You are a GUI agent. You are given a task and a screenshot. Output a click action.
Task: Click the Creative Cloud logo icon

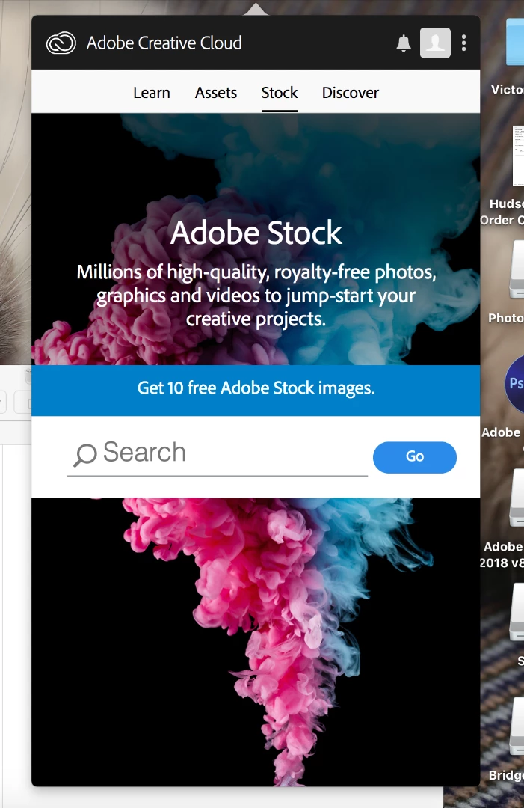[61, 43]
